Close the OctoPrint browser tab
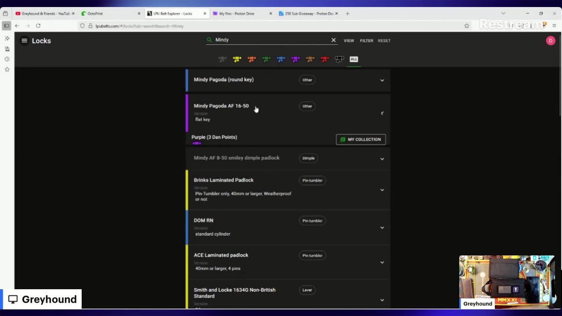Viewport: 562px width, 316px height. [139, 14]
